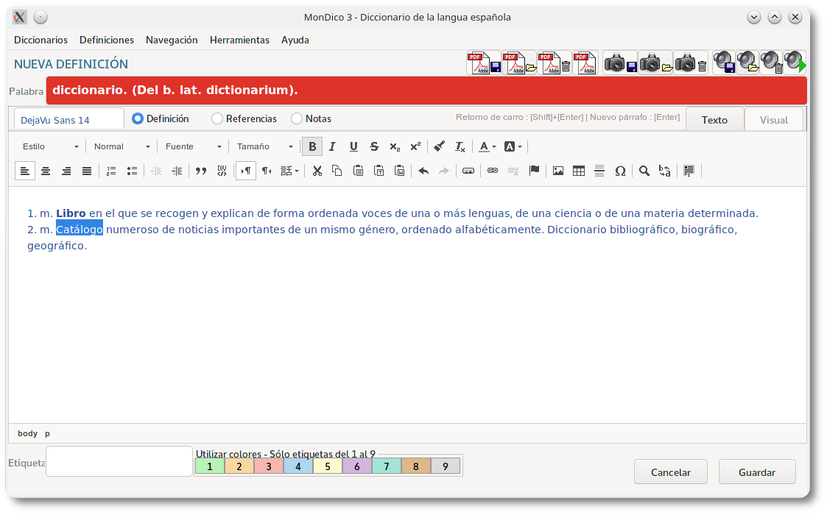Apply strikethrough formatting
This screenshot has height=515, width=827.
[374, 146]
